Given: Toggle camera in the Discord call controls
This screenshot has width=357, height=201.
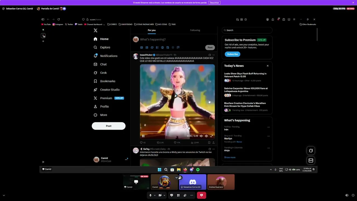Looking at the screenshot, I should pyautogui.click(x=160, y=195).
